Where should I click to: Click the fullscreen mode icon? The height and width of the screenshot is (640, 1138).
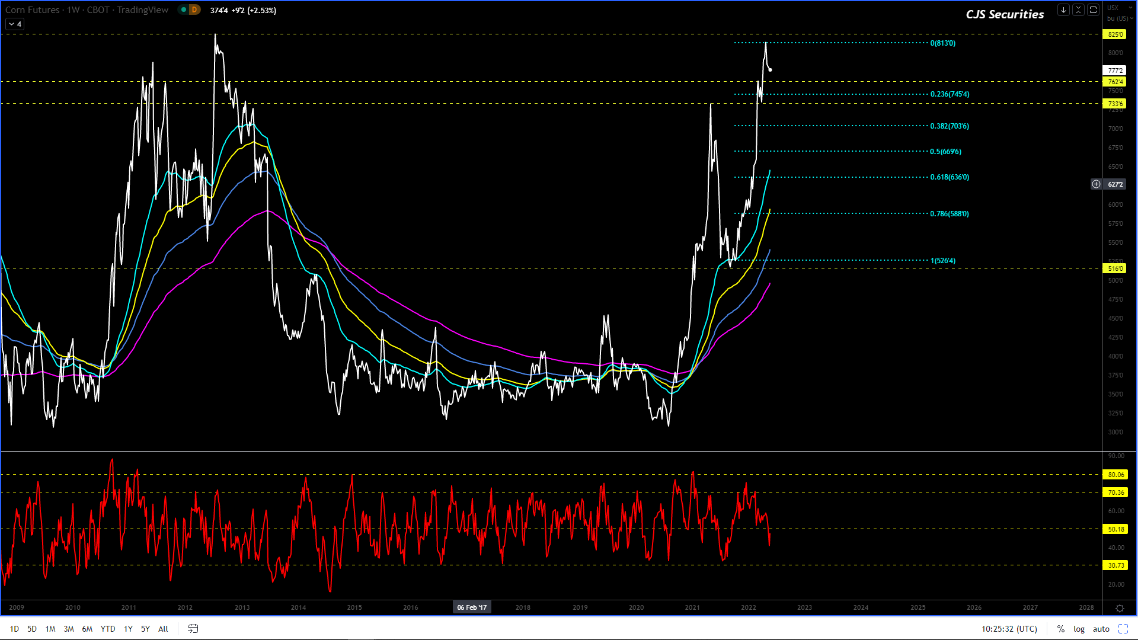1123,629
